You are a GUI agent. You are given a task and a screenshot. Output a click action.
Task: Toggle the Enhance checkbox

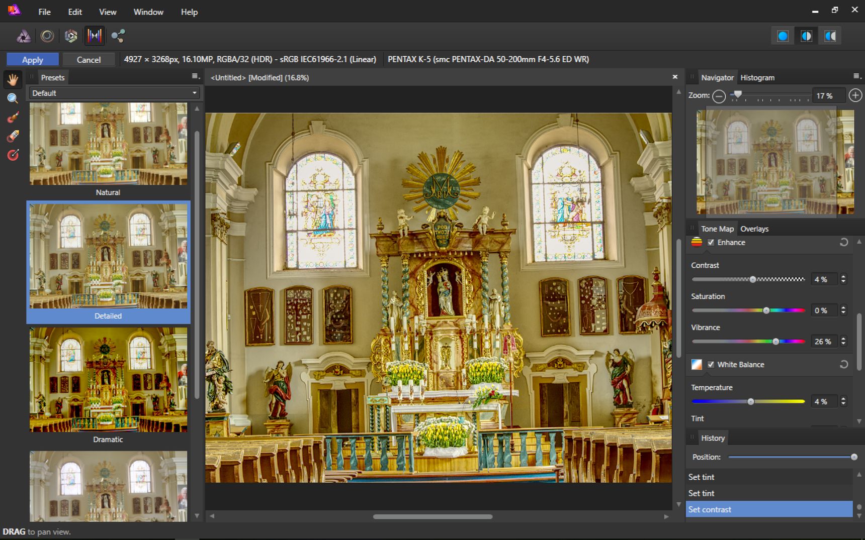click(711, 242)
